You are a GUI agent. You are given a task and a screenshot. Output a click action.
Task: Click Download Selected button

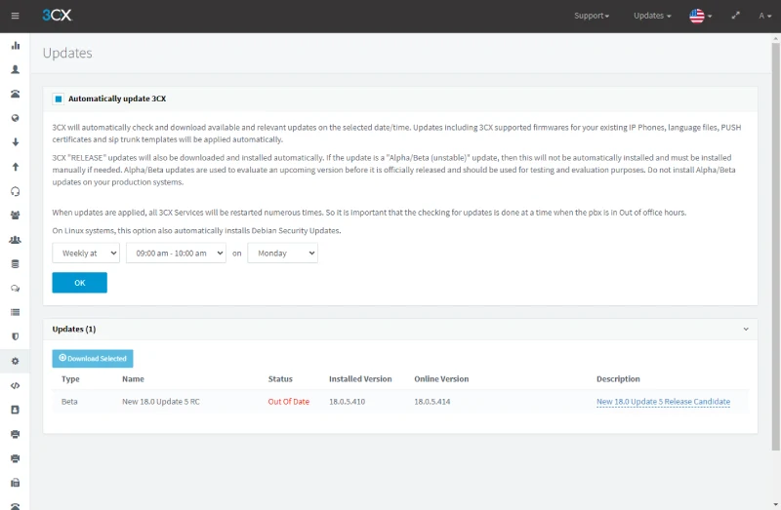tap(93, 358)
